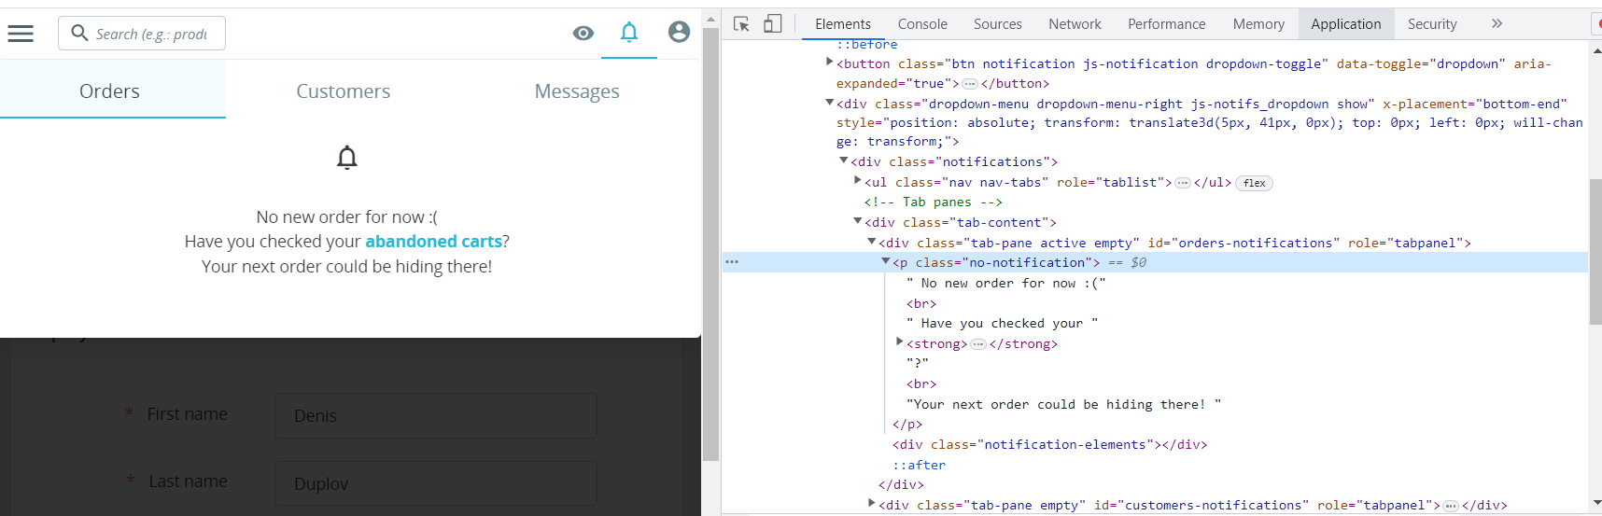1602x516 pixels.
Task: Open the Elements DevTools tab
Action: [x=843, y=24]
